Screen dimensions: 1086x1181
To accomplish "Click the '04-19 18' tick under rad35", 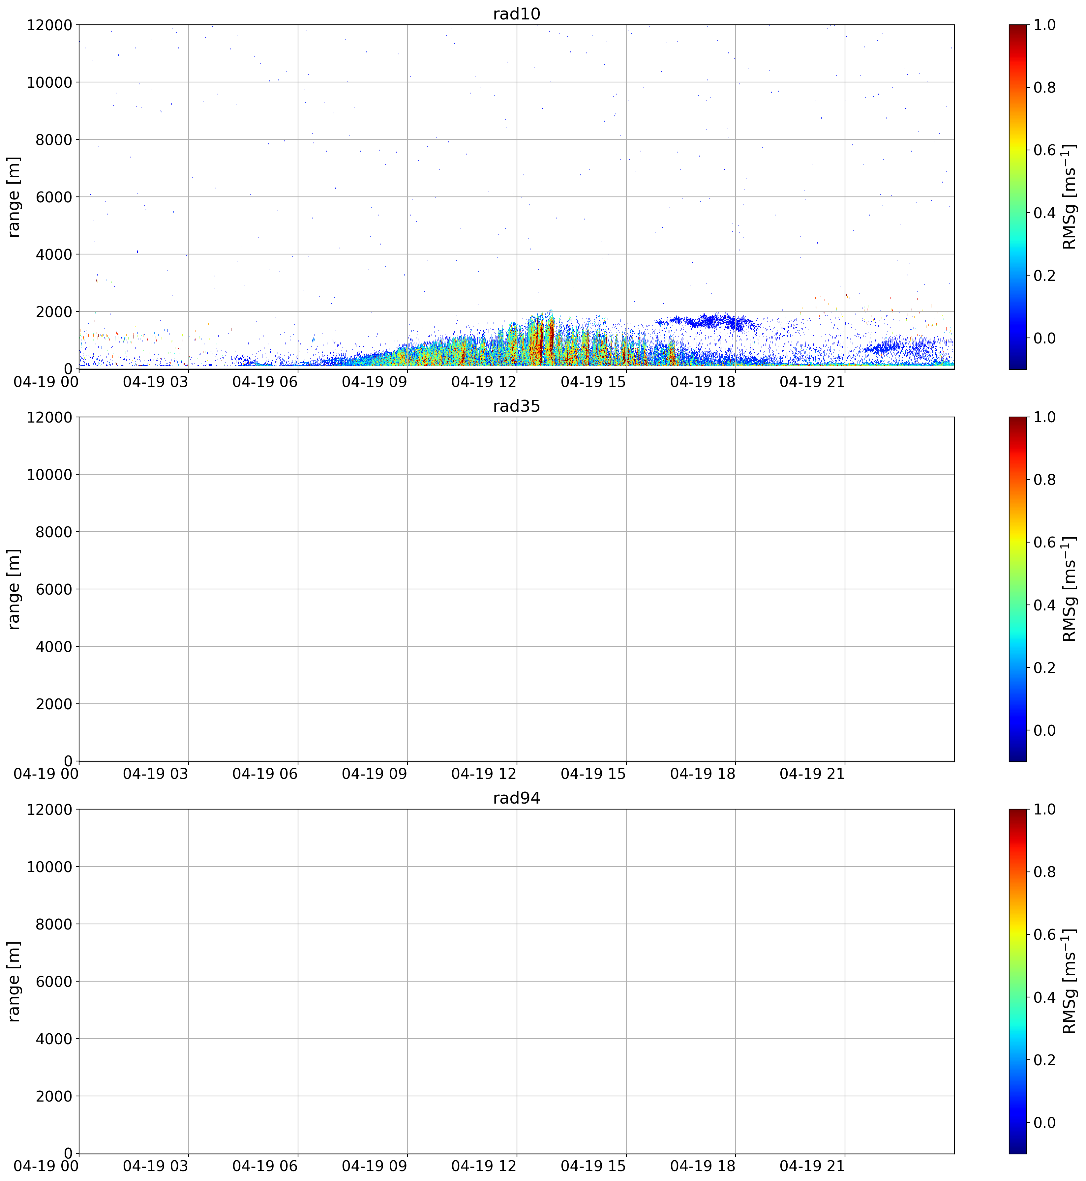I will tap(703, 774).
